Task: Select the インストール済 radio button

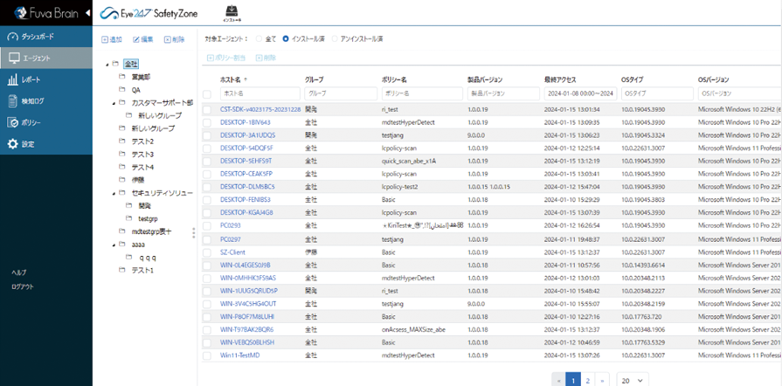Action: pos(286,38)
